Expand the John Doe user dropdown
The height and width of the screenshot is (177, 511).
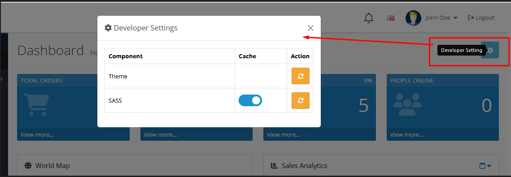(441, 18)
